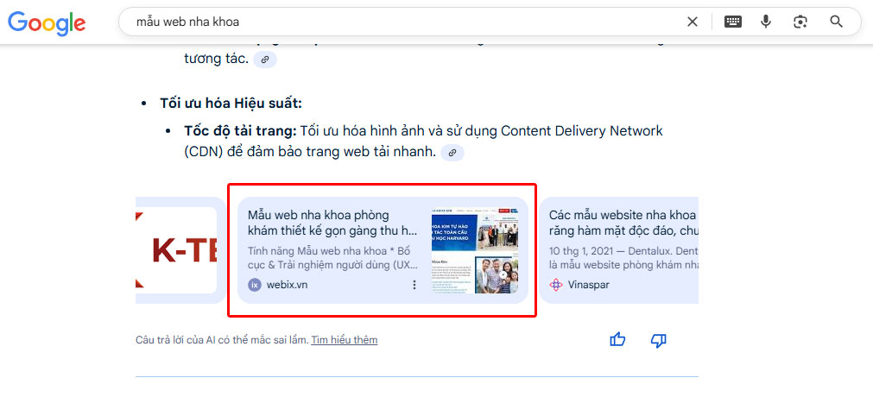Click the 'Tính năng Mẫu web nha khoa' snippet
873x397 pixels.
point(332,258)
